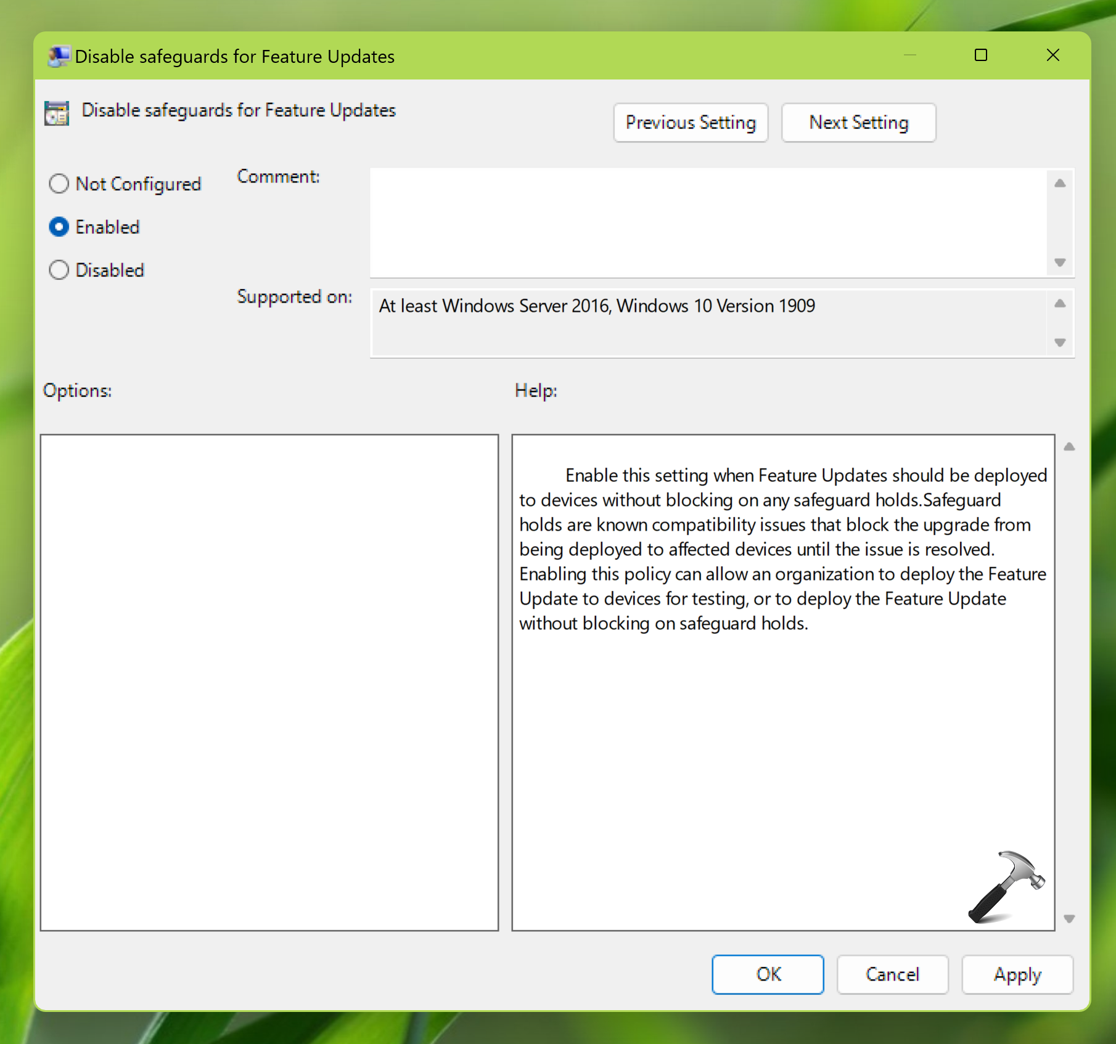The image size is (1116, 1044).
Task: Cancel the policy changes
Action: point(892,974)
